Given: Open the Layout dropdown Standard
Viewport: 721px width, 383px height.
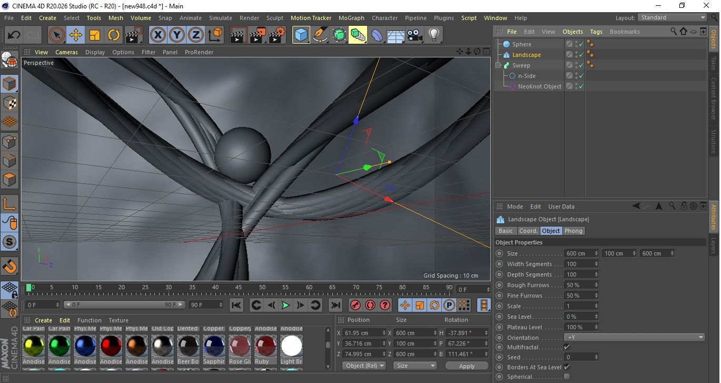Looking at the screenshot, I should point(673,17).
